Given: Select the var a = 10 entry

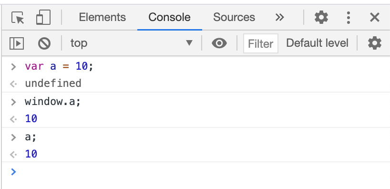Looking at the screenshot, I should pyautogui.click(x=59, y=66).
